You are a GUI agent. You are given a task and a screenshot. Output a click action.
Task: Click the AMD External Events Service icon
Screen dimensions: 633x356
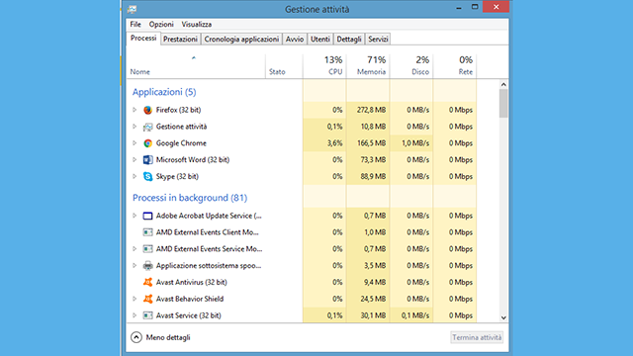147,249
